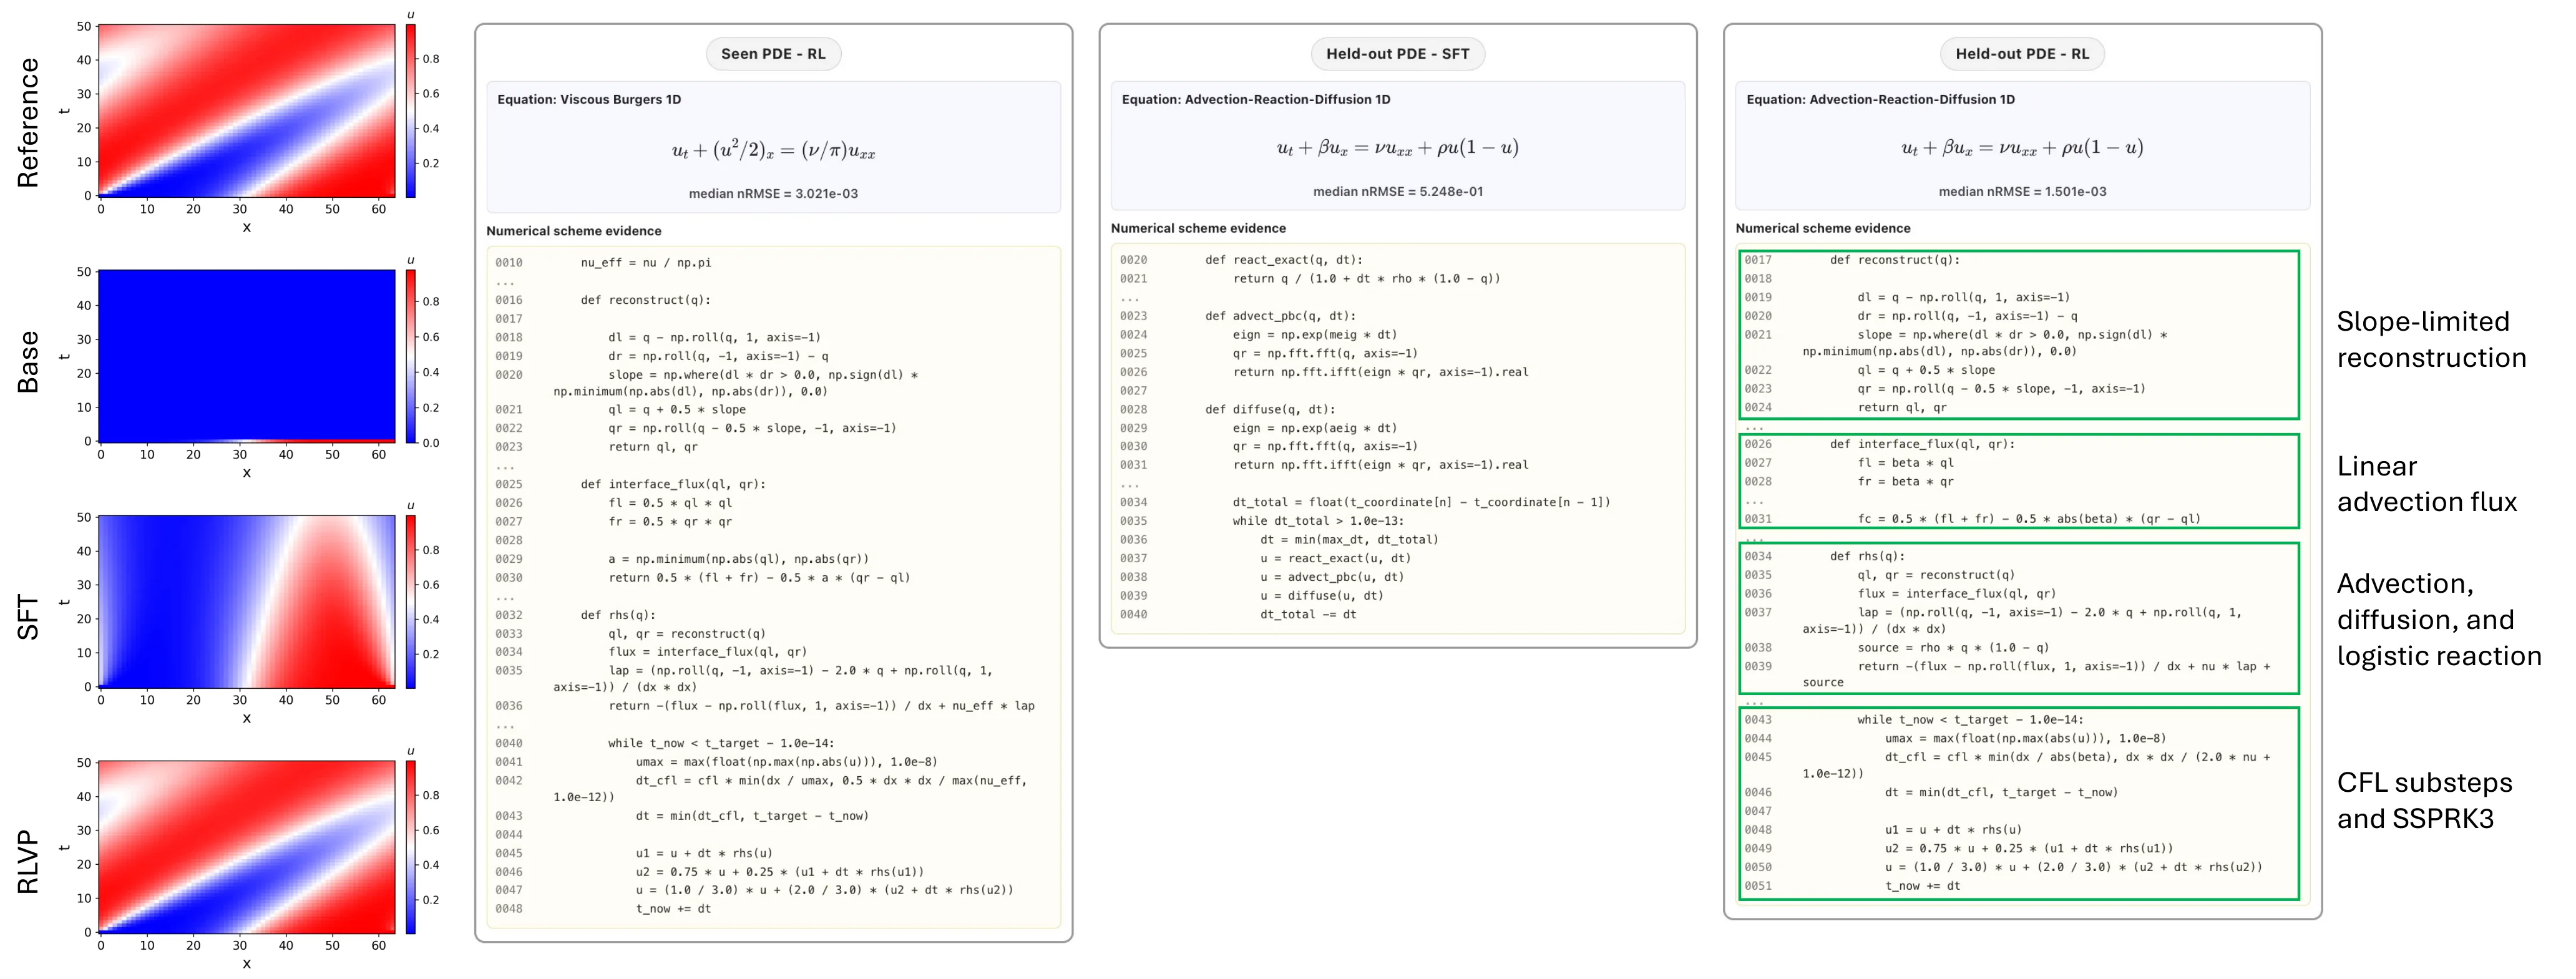Click the rotated 'Base' row label
The height and width of the screenshot is (979, 2576).
[x=28, y=362]
